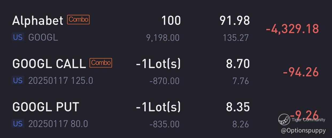Click the Combo badge next to GOOGL CALL
The width and height of the screenshot is (332, 138).
101,63
